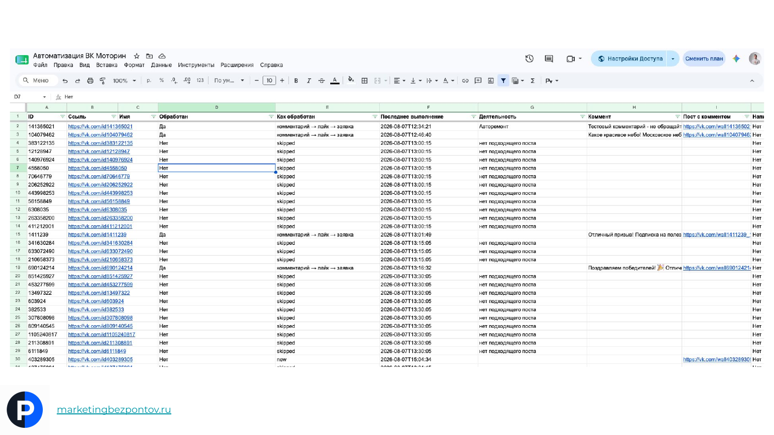Collapse the toolbar with chevron up
774x435 pixels.
pos(752,81)
